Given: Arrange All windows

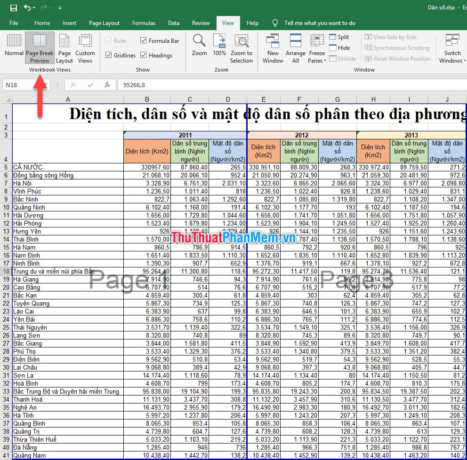Looking at the screenshot, I should point(296,48).
